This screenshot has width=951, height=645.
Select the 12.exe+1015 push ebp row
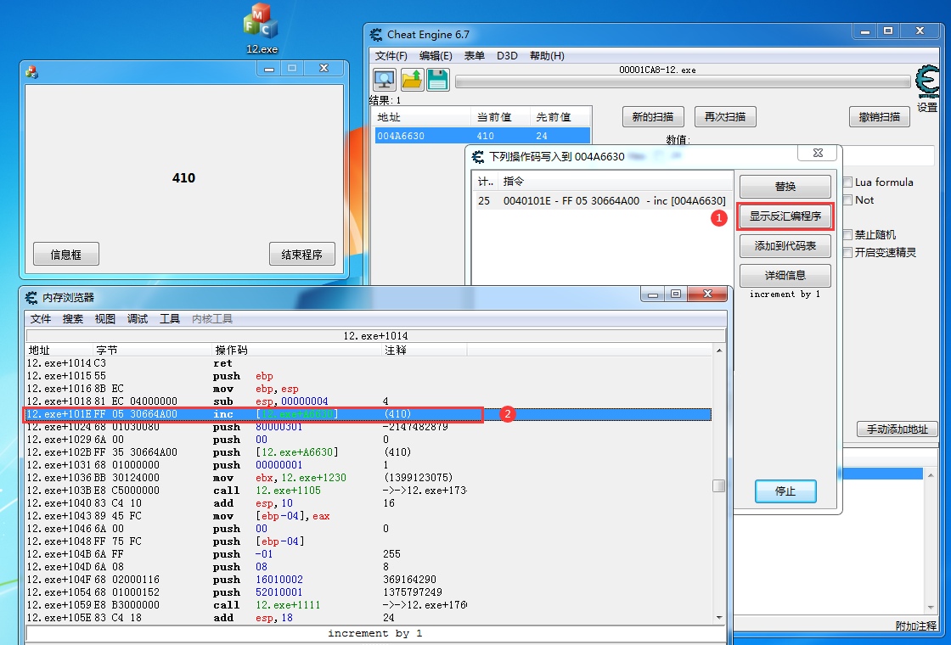pyautogui.click(x=369, y=376)
